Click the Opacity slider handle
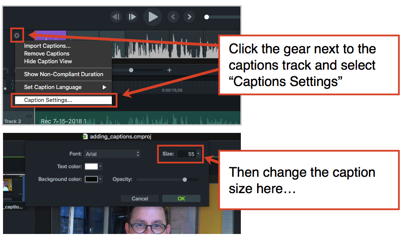Image resolution: width=409 pixels, height=240 pixels. [185, 179]
